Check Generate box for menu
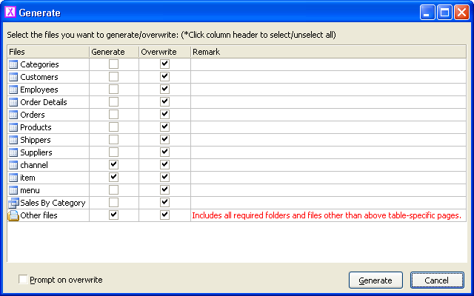Viewport: 474px width, 296px height. coord(113,190)
